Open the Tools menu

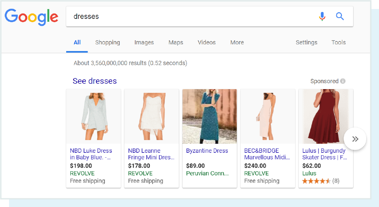(x=338, y=42)
